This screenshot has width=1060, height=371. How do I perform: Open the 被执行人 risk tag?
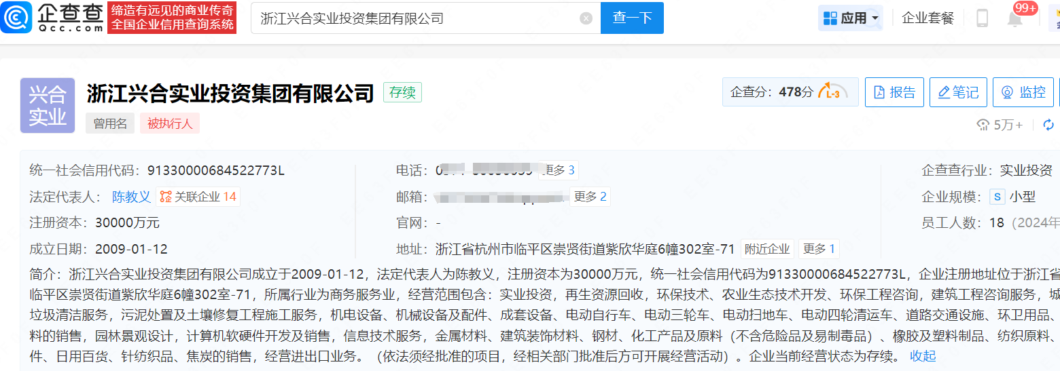tap(170, 123)
